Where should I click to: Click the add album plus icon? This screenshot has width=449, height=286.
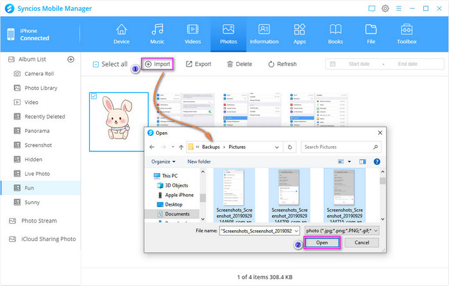pyautogui.click(x=71, y=60)
